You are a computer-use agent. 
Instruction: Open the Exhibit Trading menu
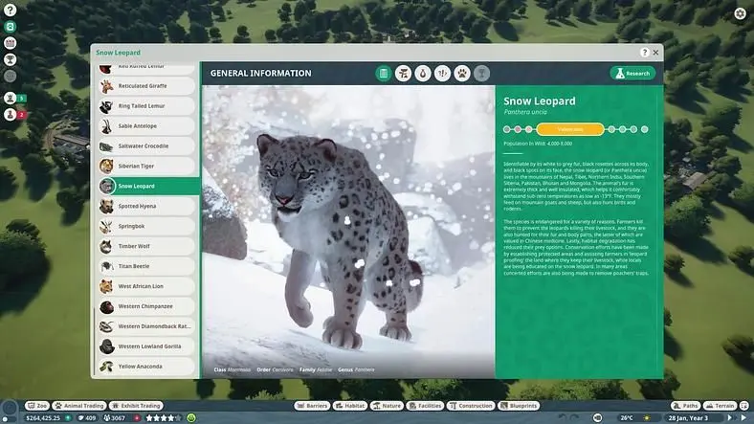point(137,406)
